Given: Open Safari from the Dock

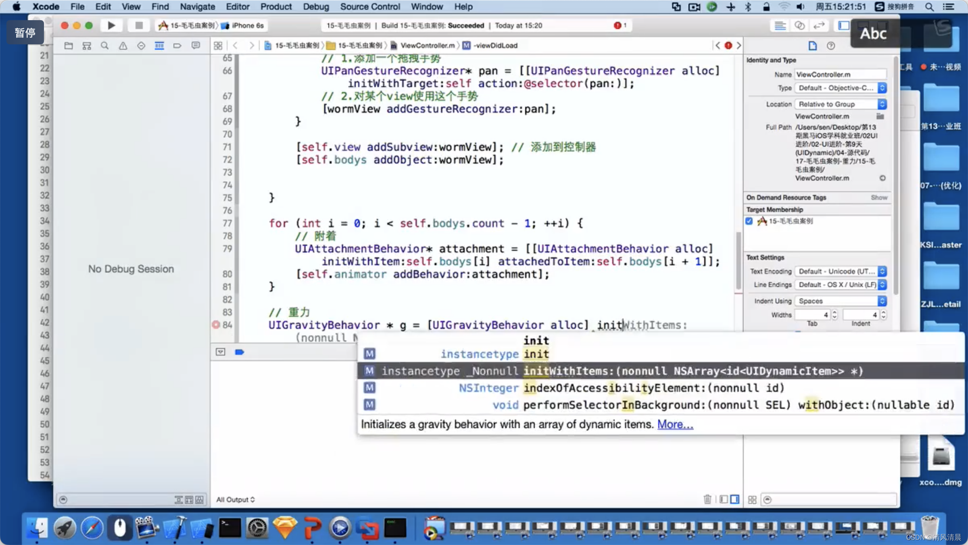Looking at the screenshot, I should click(92, 528).
